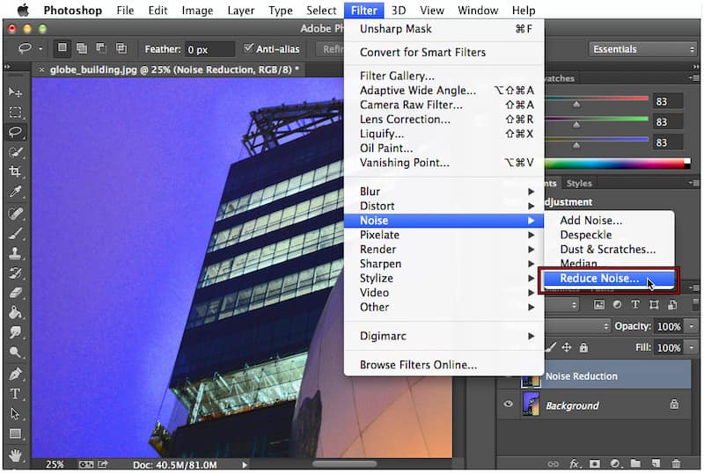The image size is (704, 473).
Task: Select the Move tool
Action: (15, 92)
